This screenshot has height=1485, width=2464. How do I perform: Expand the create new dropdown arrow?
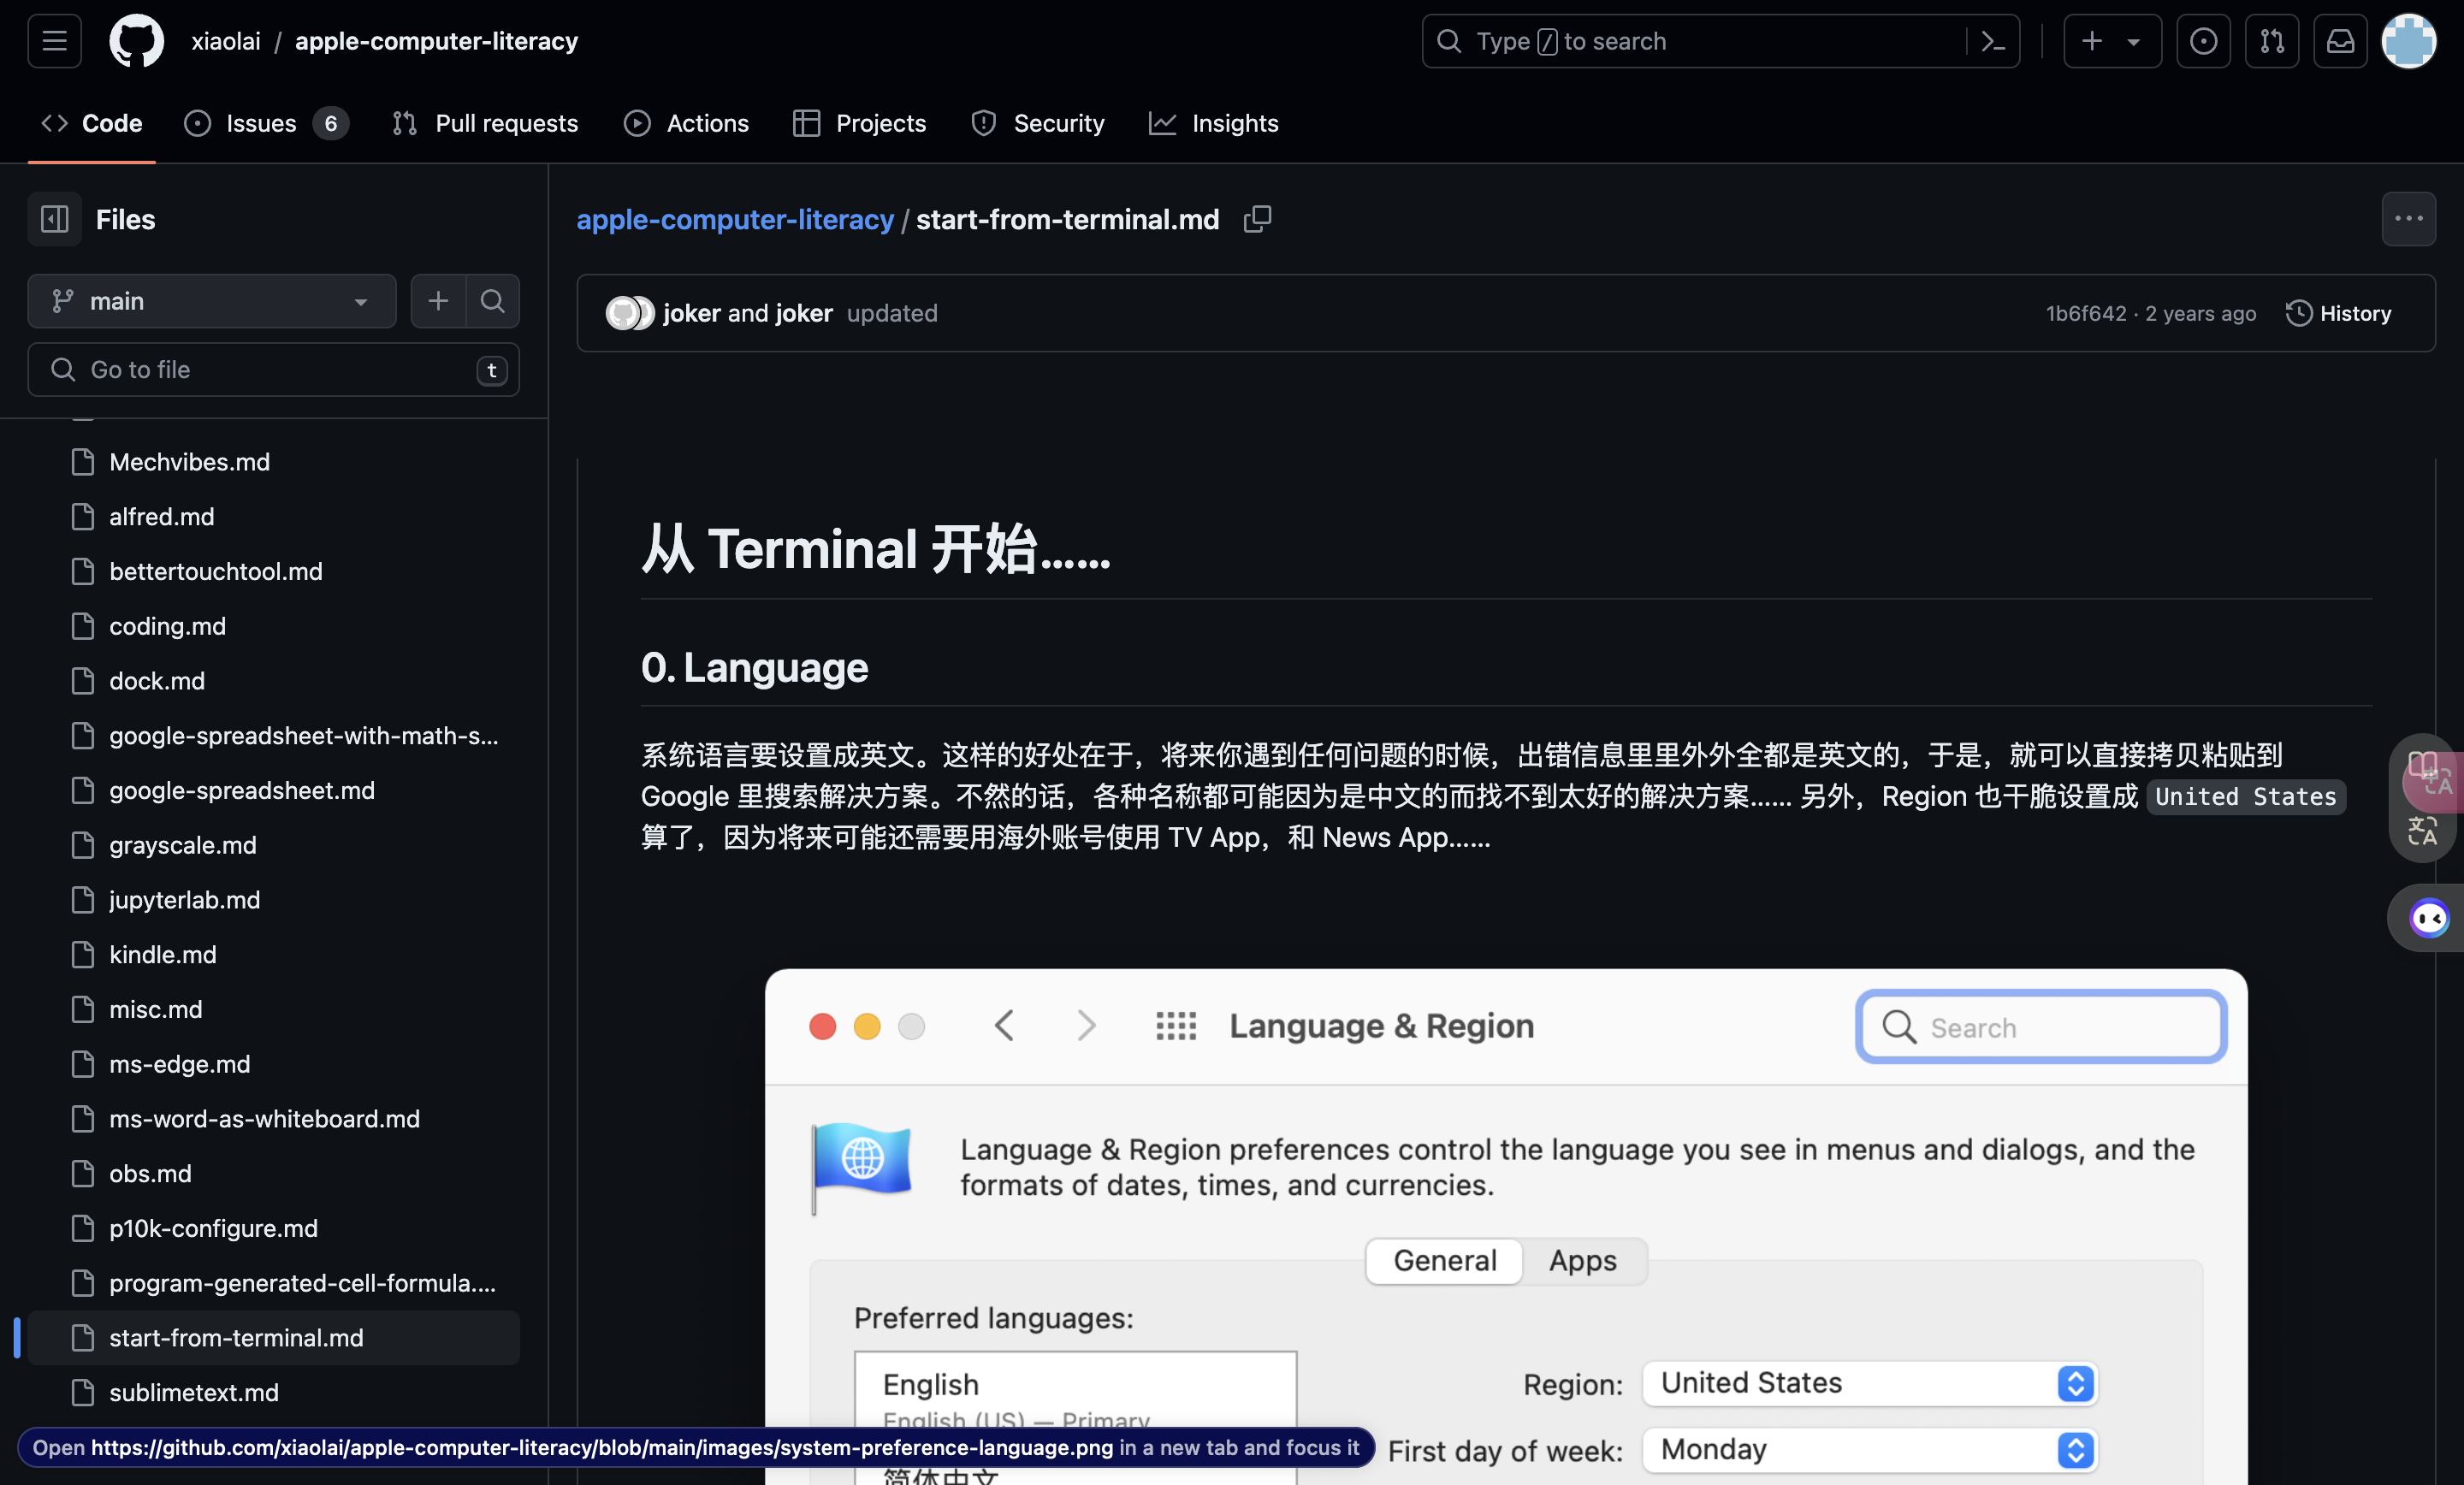tap(2133, 41)
